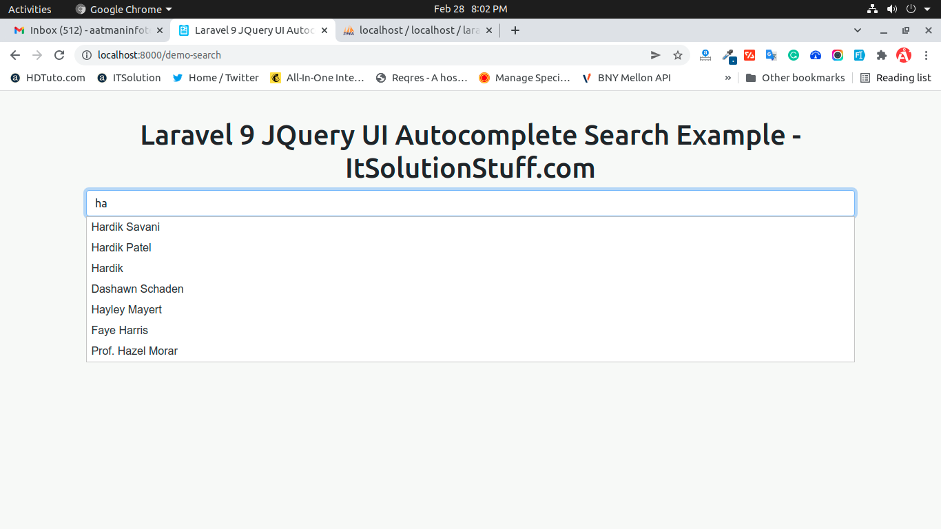Reload the demo-search page
The image size is (941, 529).
click(x=59, y=55)
